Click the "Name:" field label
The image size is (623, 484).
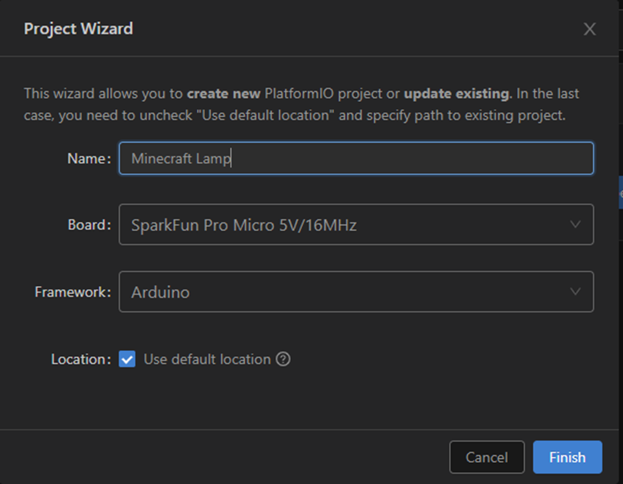coord(89,159)
